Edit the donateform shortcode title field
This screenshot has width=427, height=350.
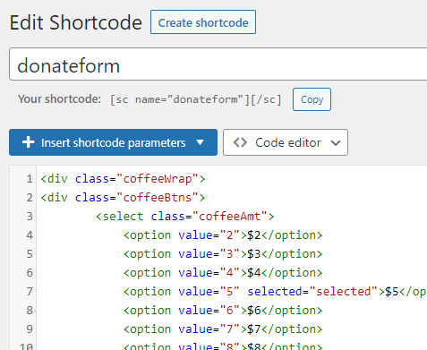point(218,64)
